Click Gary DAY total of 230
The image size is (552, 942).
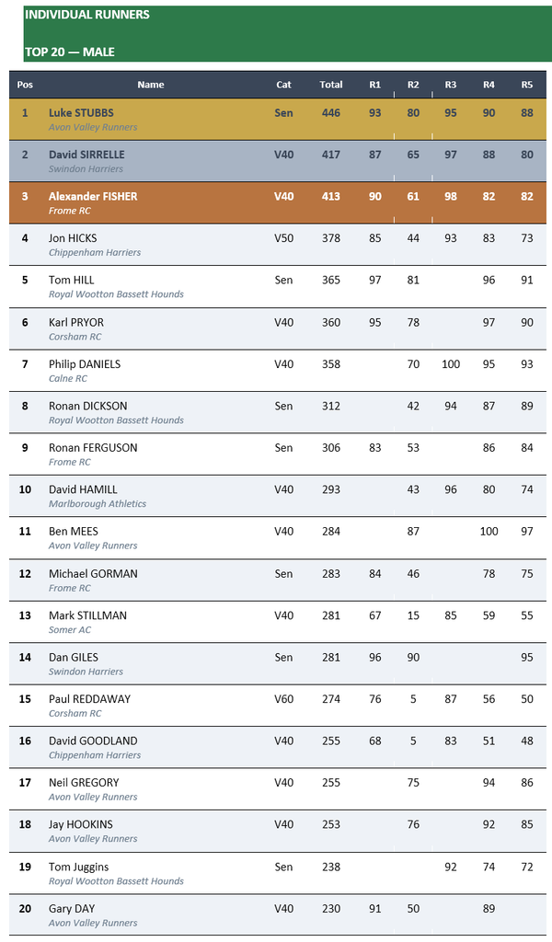pyautogui.click(x=331, y=908)
